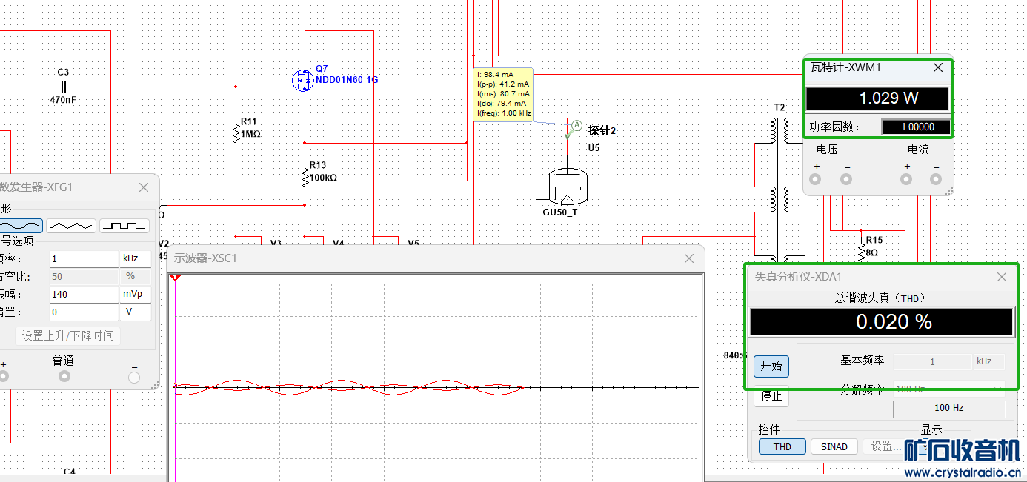Click the 探针2 current probe marker
Viewport: 1027px width, 482px height.
click(x=574, y=130)
